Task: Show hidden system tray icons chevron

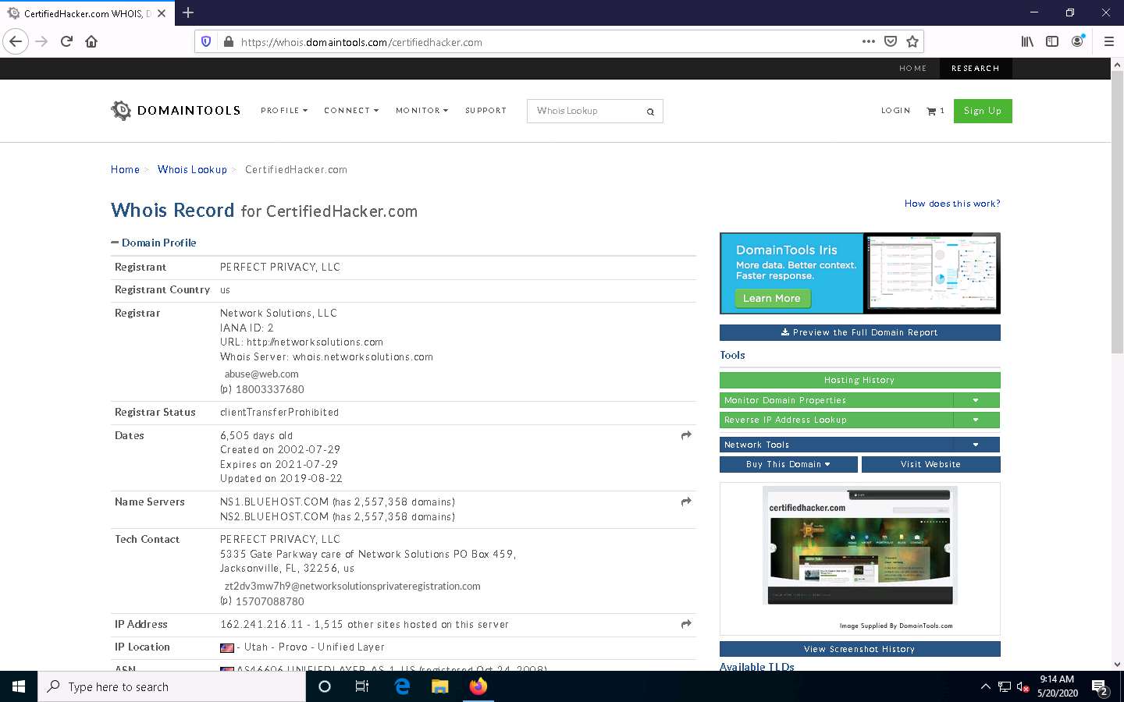Action: tap(985, 687)
